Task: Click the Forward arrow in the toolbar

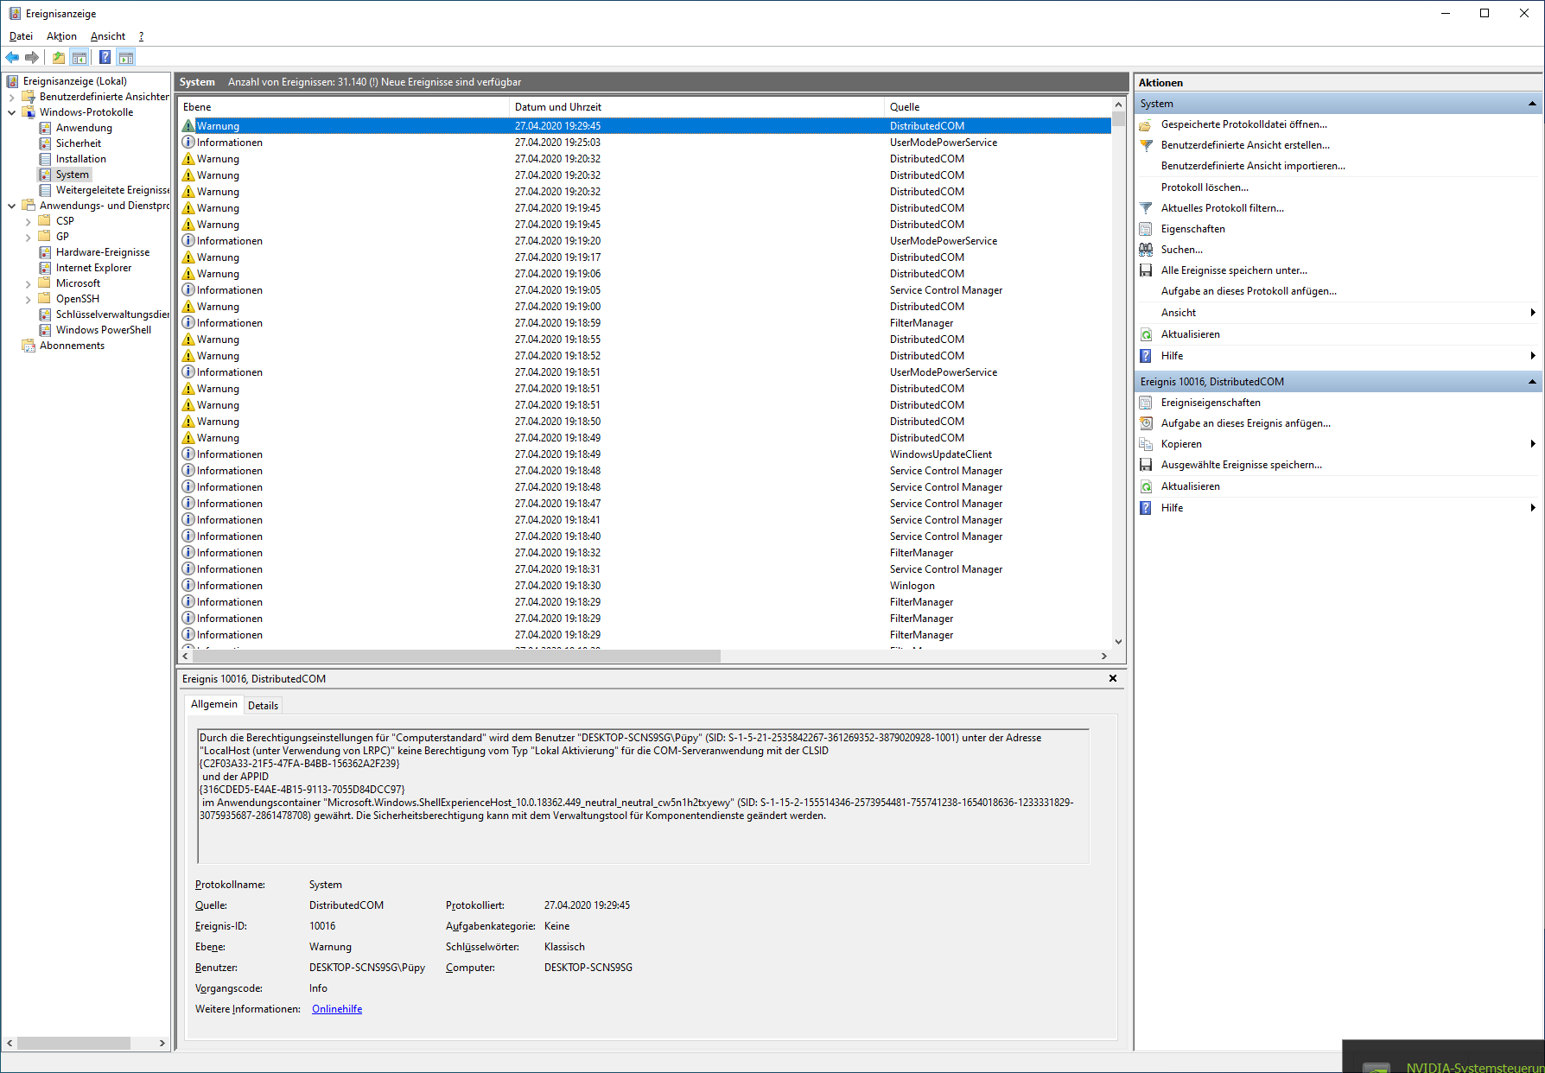Action: [32, 58]
